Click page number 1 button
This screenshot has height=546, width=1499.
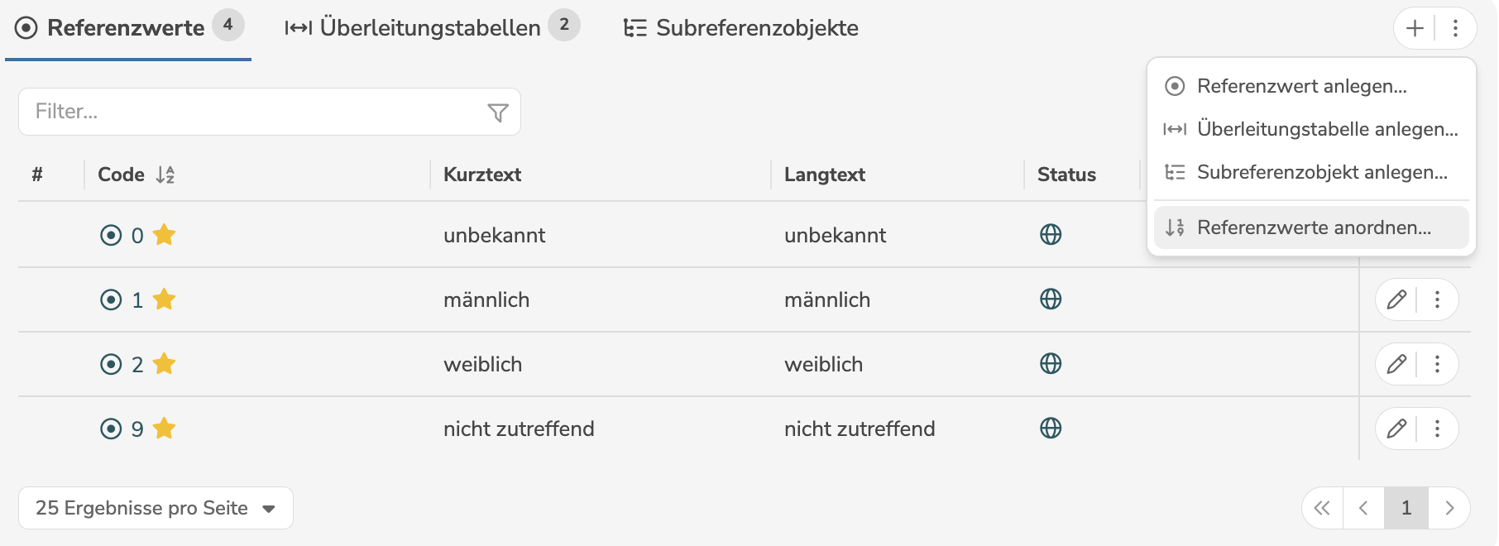(x=1406, y=508)
